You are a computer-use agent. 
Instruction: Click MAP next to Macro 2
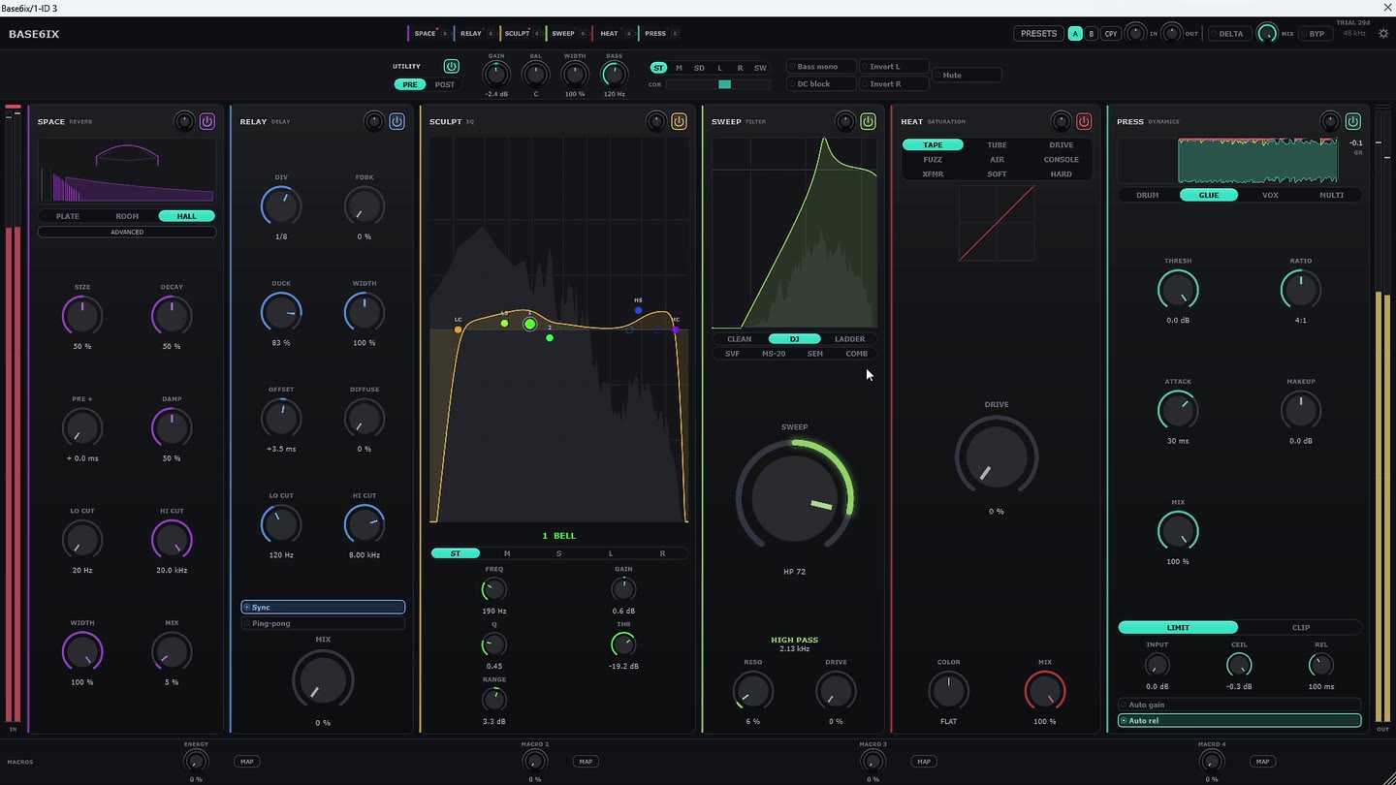click(586, 762)
